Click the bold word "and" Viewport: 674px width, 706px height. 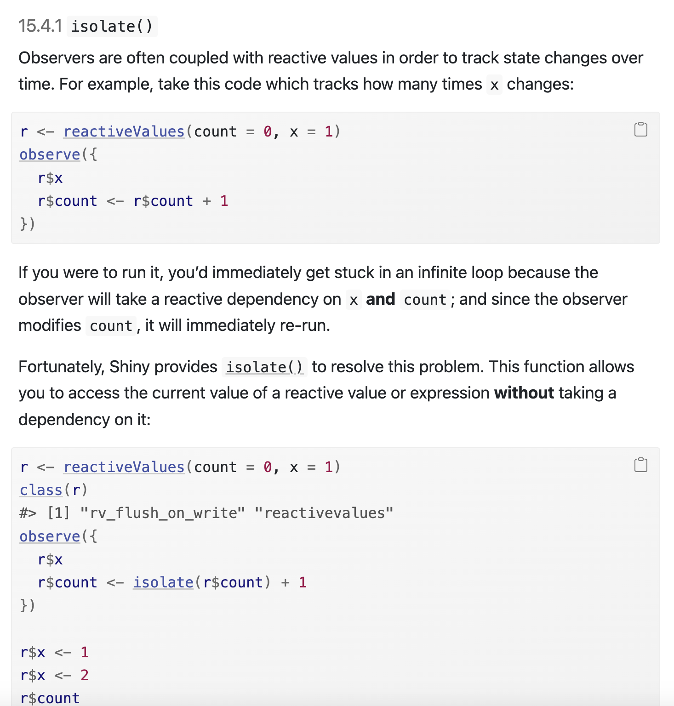click(x=380, y=299)
